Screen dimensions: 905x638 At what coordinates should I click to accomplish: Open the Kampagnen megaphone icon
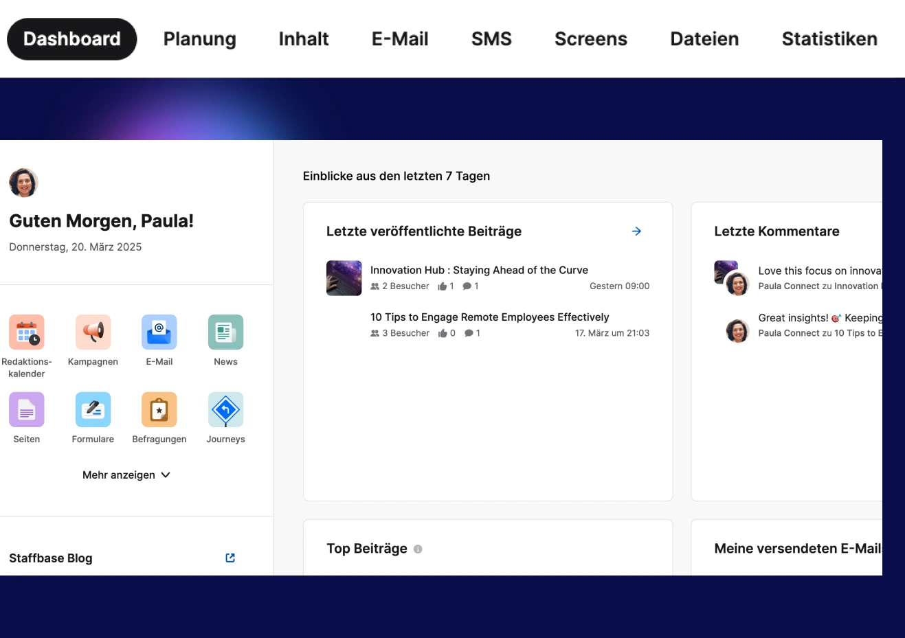click(x=93, y=332)
